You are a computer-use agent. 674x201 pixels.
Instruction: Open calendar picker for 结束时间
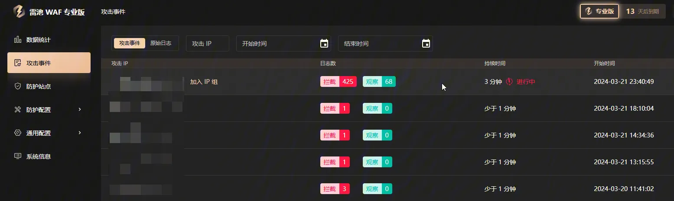point(426,44)
